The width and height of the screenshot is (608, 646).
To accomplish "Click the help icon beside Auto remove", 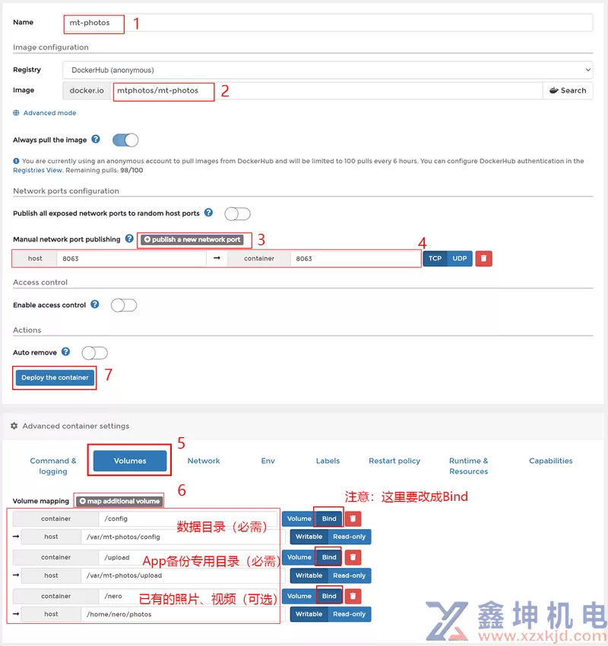I will (x=65, y=351).
